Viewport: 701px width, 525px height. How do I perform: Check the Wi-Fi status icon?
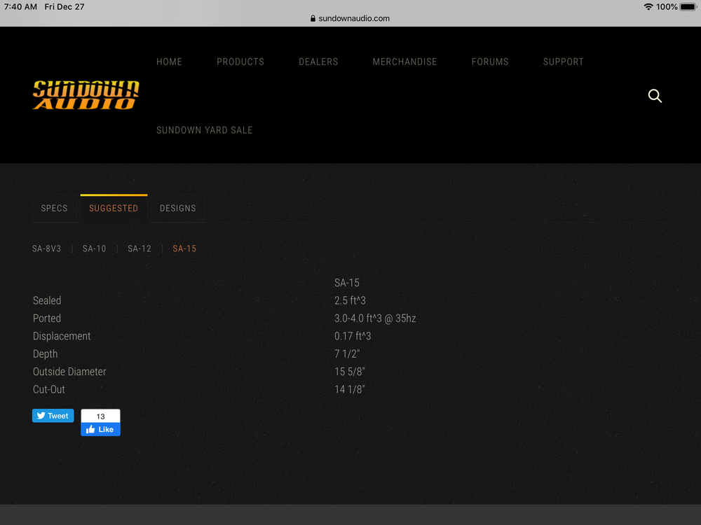(648, 7)
